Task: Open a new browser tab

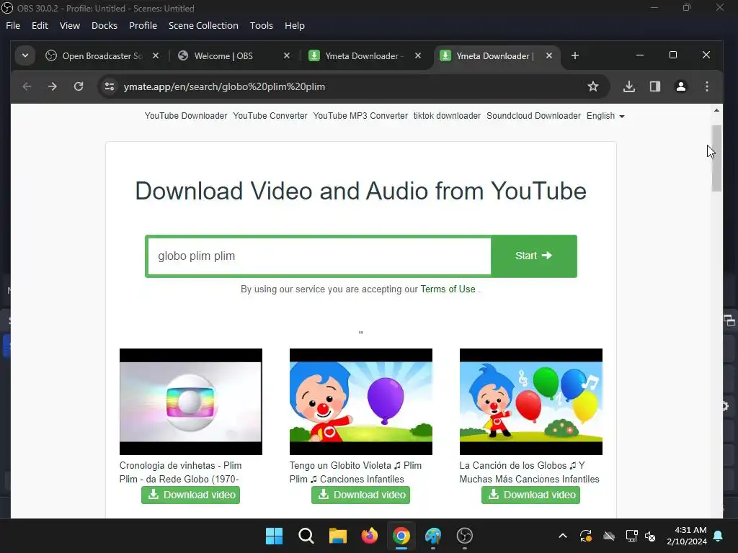Action: pos(574,55)
